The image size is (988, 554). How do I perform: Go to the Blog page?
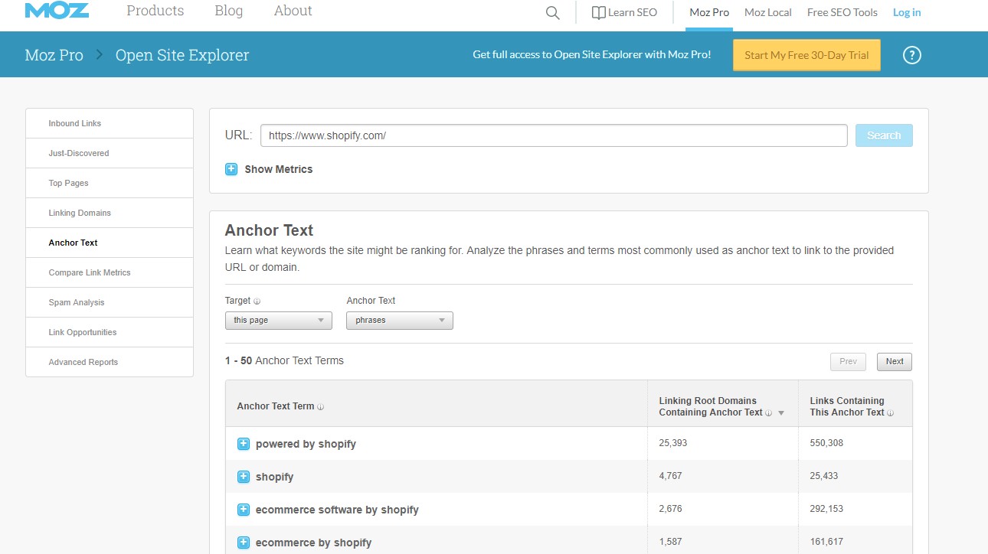point(229,11)
